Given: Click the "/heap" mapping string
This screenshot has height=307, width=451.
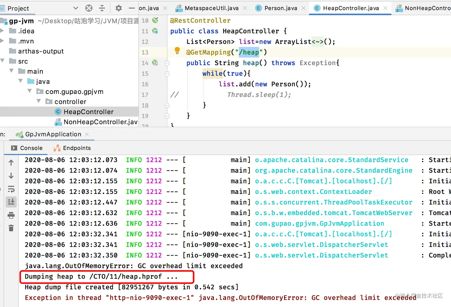Looking at the screenshot, I should (x=249, y=53).
